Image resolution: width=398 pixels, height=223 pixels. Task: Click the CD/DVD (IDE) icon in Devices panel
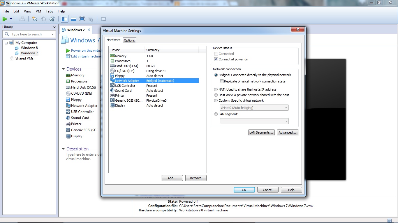tap(68, 93)
